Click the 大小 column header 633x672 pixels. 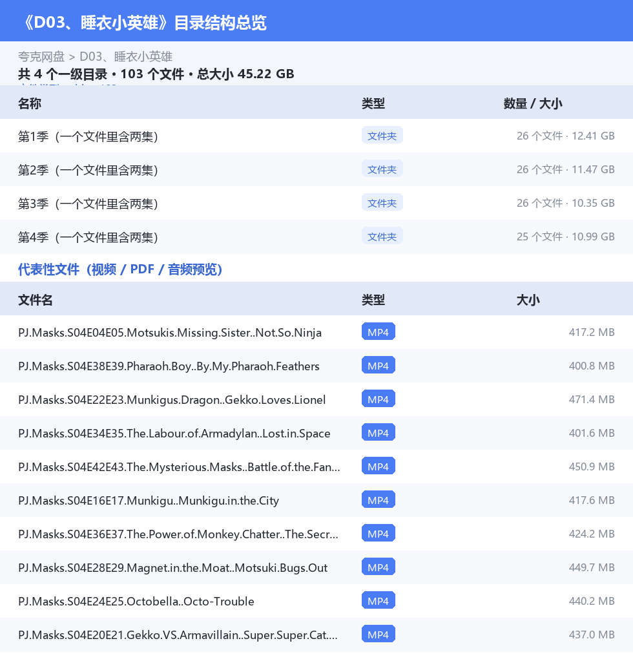[x=528, y=300]
